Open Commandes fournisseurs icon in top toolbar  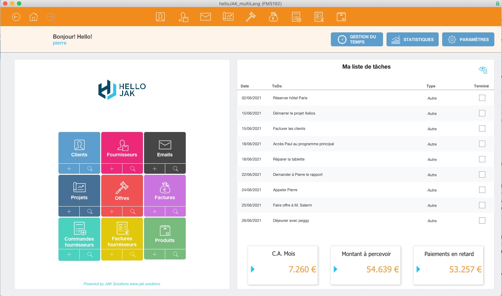[296, 17]
